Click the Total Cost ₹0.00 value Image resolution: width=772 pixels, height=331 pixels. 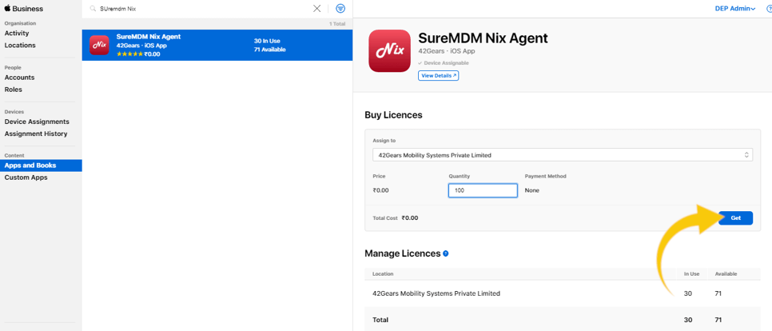pos(410,217)
